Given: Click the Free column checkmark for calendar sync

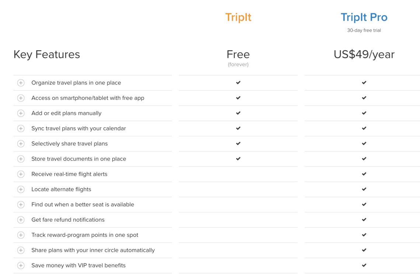Looking at the screenshot, I should (238, 128).
